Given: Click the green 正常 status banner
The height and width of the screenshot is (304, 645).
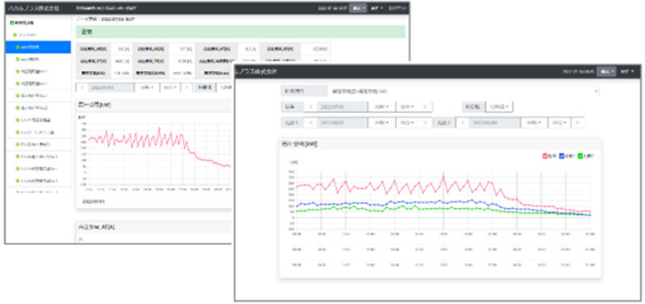Looking at the screenshot, I should (x=240, y=31).
